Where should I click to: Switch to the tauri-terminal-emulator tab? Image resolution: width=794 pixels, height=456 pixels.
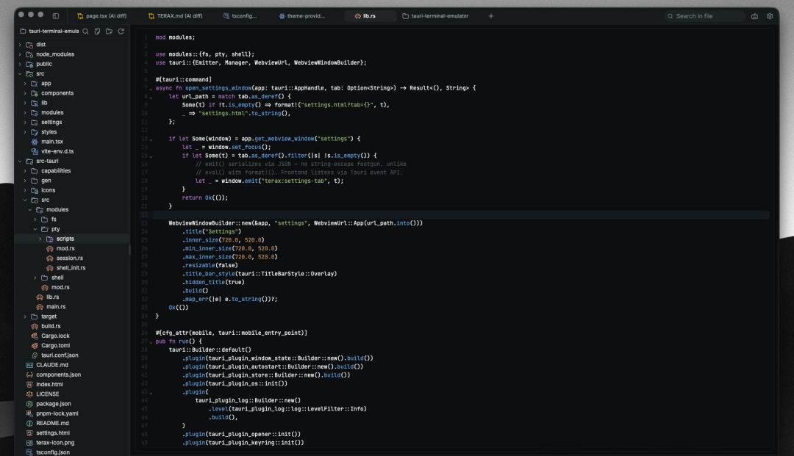coord(435,16)
